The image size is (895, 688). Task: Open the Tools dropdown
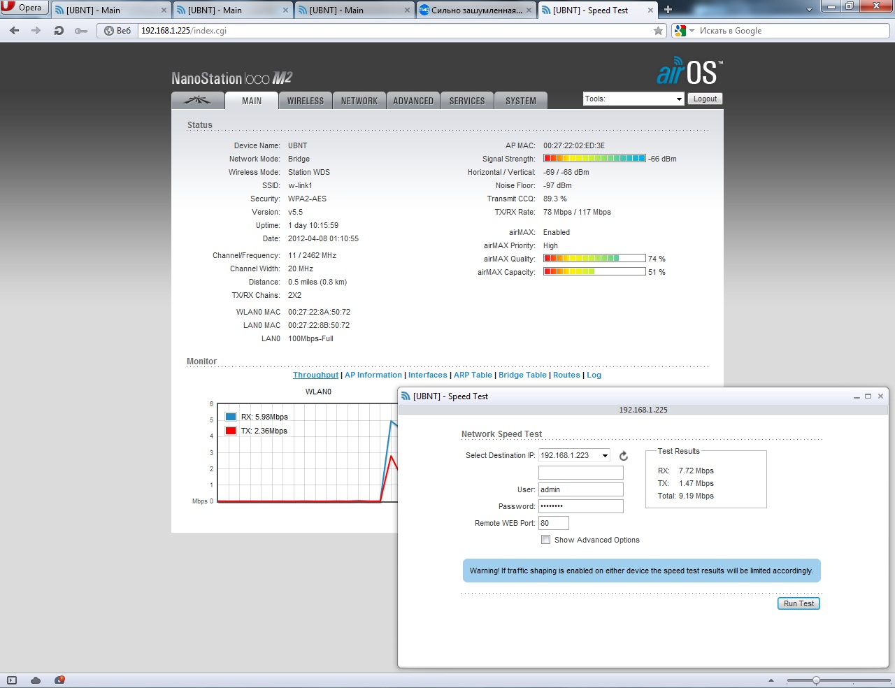click(633, 99)
